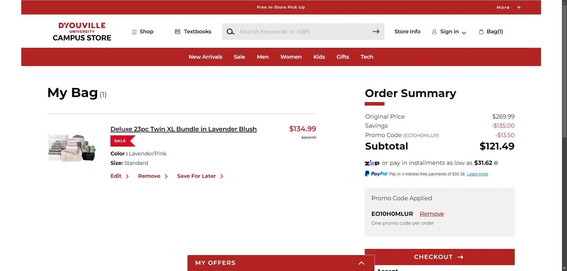Save the bundle for later
This screenshot has width=567, height=271.
click(x=200, y=176)
